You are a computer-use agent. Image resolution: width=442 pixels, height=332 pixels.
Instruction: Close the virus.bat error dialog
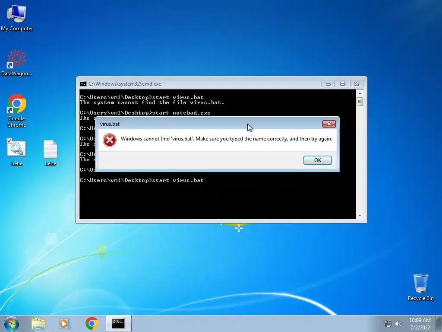pyautogui.click(x=329, y=124)
